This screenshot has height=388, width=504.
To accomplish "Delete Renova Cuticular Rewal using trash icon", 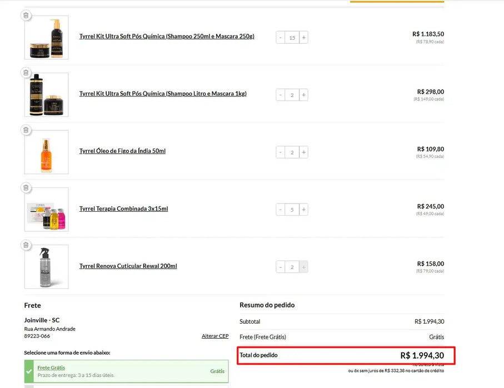I will 26,245.
